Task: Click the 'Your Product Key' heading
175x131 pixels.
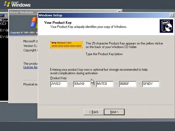Action: (58, 23)
